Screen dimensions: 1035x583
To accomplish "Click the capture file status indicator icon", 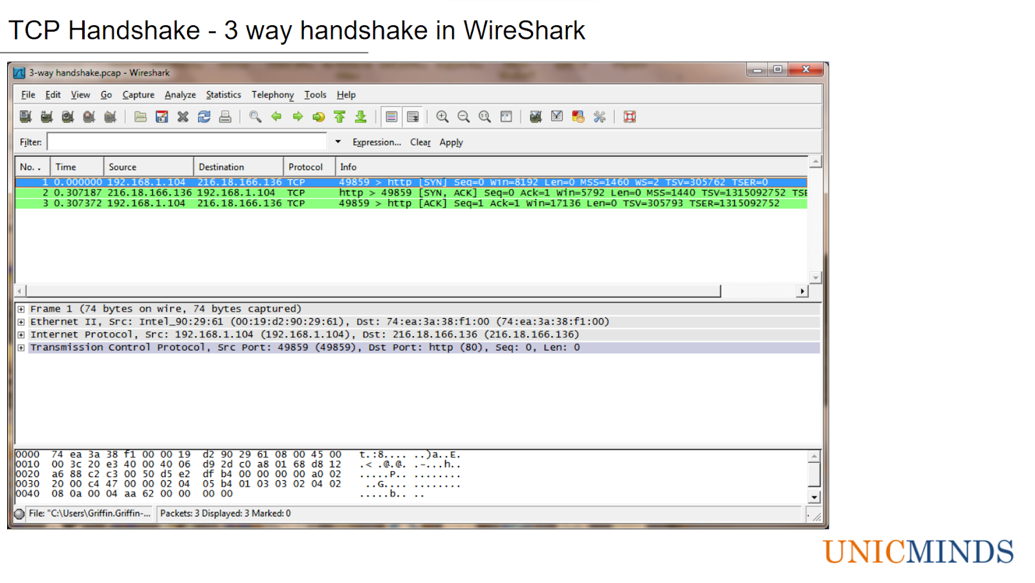I will [19, 514].
